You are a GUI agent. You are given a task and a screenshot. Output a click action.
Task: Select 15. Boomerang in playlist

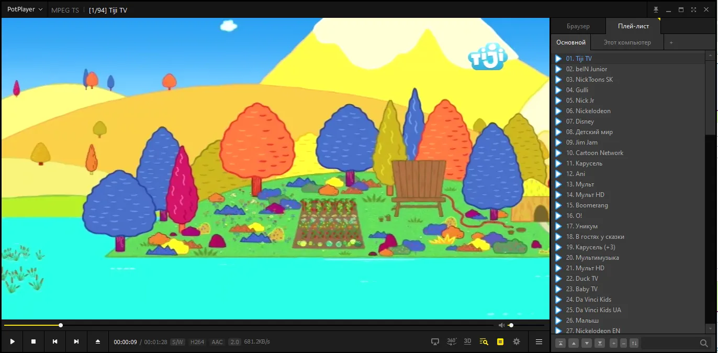630,205
